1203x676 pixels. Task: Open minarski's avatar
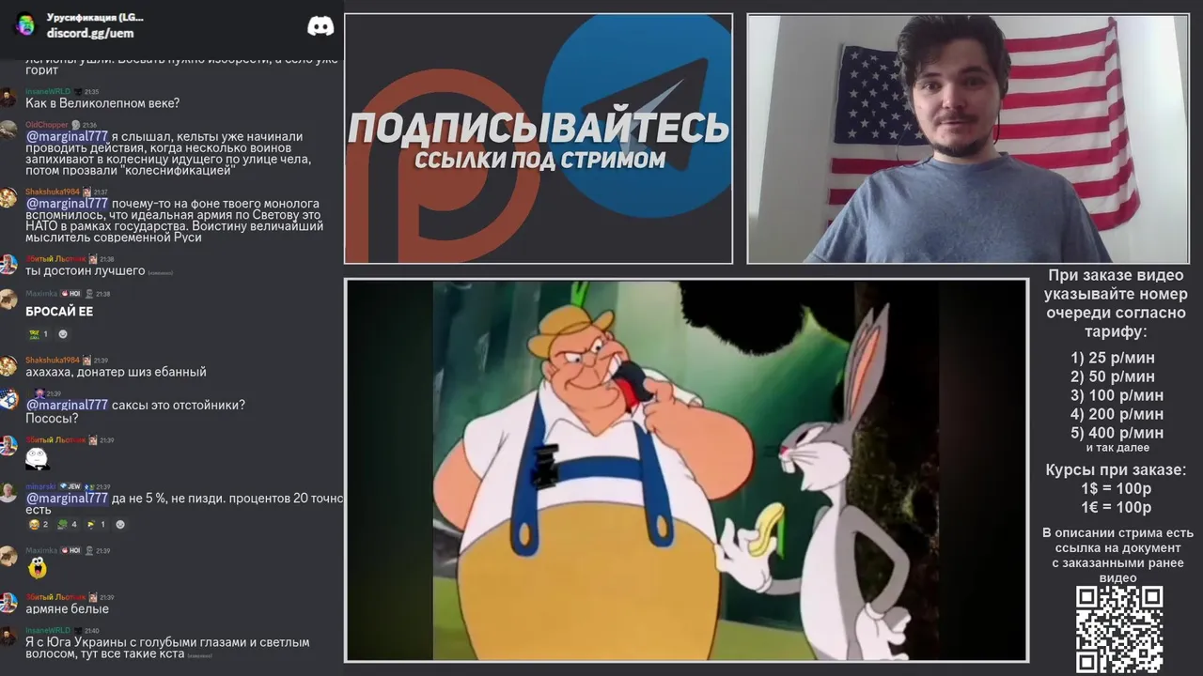pyautogui.click(x=8, y=493)
